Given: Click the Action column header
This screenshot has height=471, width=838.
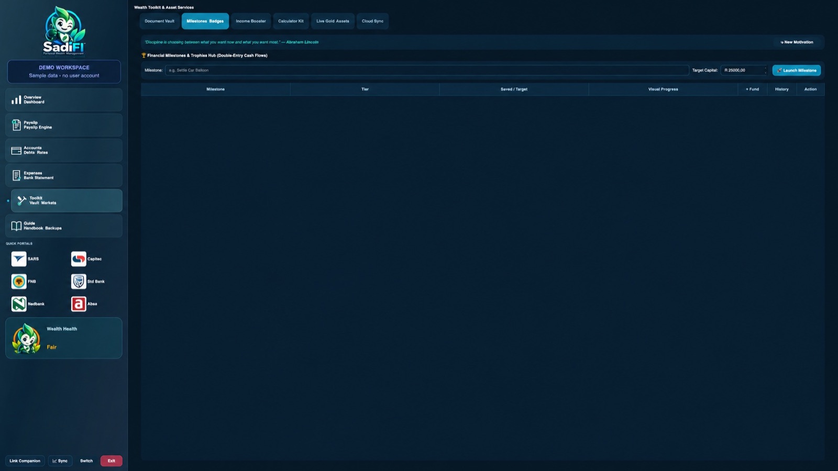Looking at the screenshot, I should (x=810, y=89).
